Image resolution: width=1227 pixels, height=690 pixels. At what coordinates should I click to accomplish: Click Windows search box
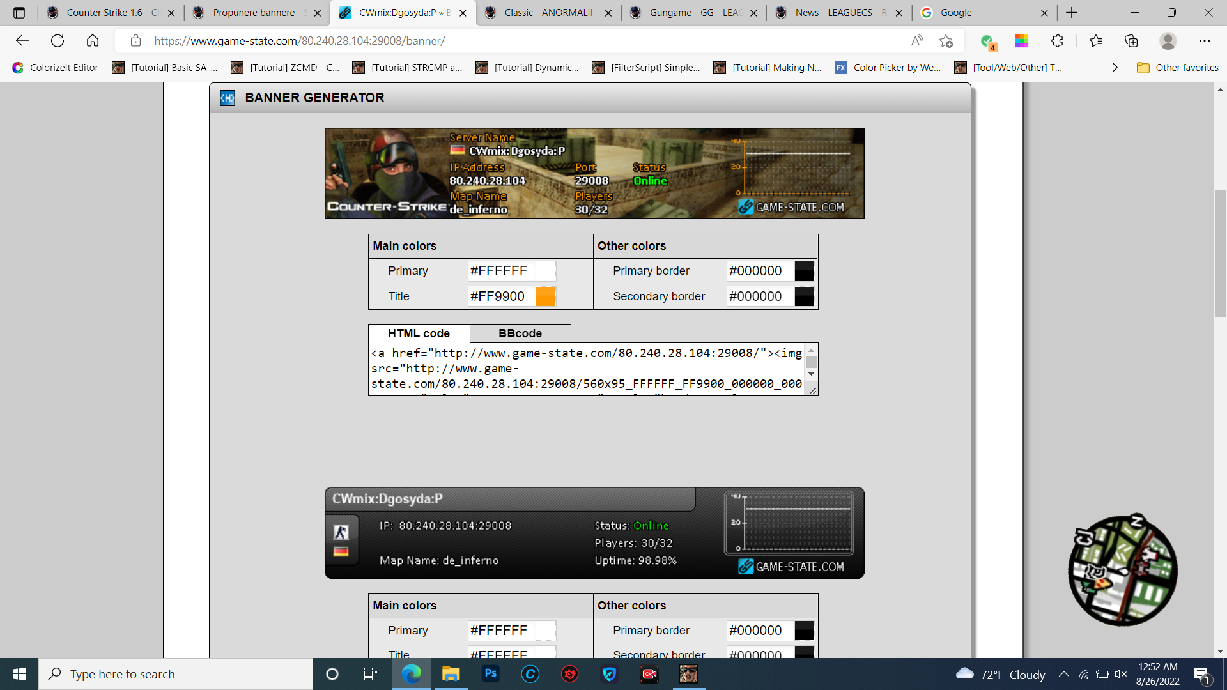tap(176, 674)
